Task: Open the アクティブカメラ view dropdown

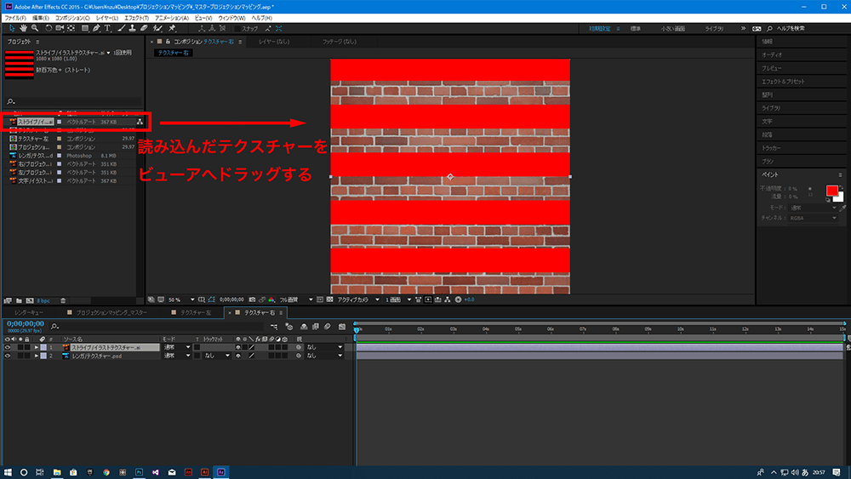Action: tap(356, 299)
